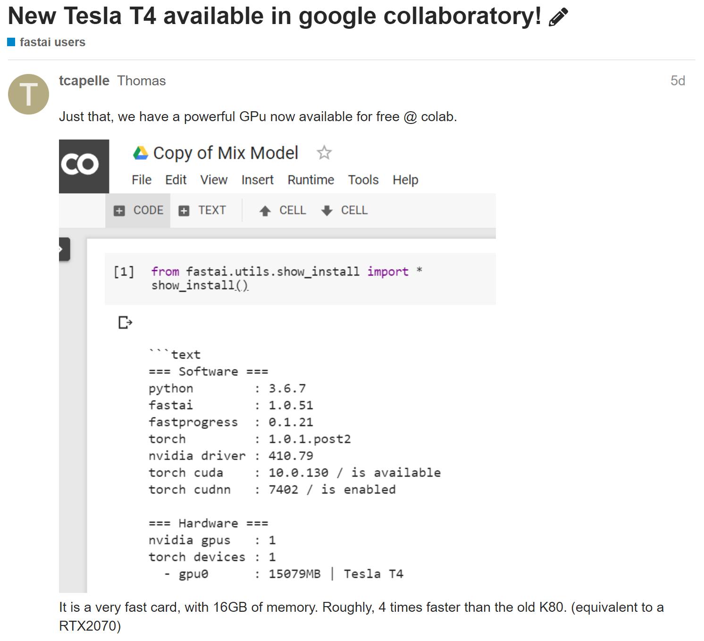Image resolution: width=704 pixels, height=641 pixels.
Task: Click the show_install() code line
Action: click(x=200, y=286)
